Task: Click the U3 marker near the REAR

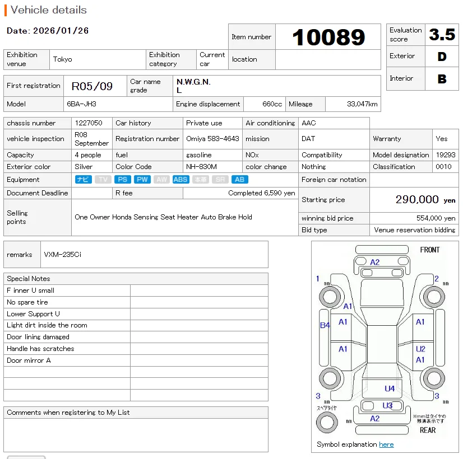Action: [x=387, y=406]
